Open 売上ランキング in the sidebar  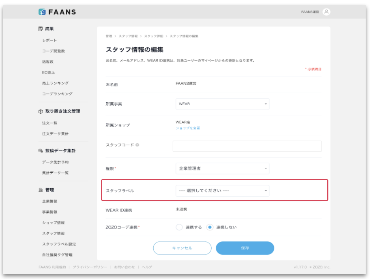(x=55, y=83)
